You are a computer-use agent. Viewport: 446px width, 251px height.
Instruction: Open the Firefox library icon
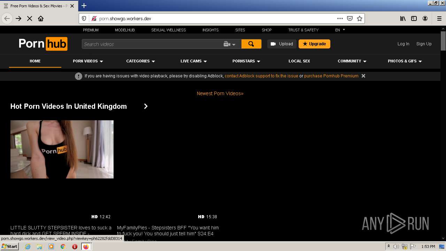coord(403,18)
